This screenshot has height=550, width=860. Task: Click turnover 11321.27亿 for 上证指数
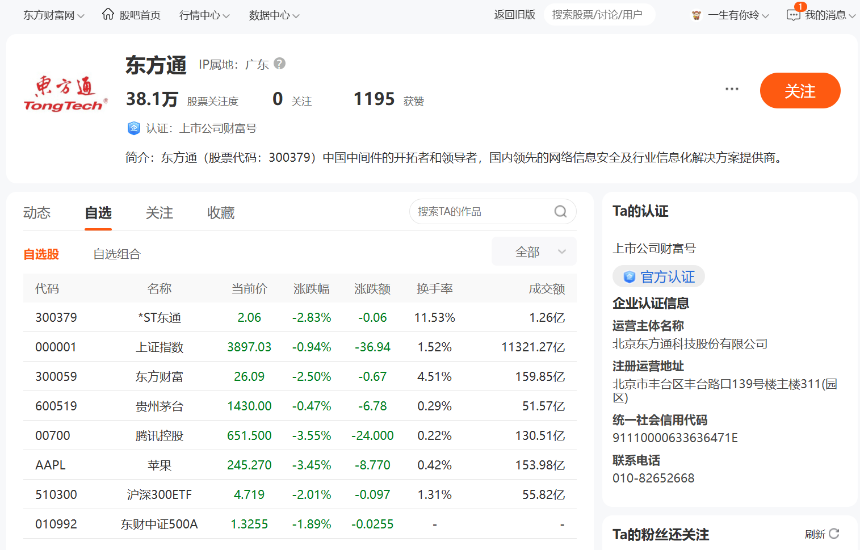pyautogui.click(x=533, y=347)
